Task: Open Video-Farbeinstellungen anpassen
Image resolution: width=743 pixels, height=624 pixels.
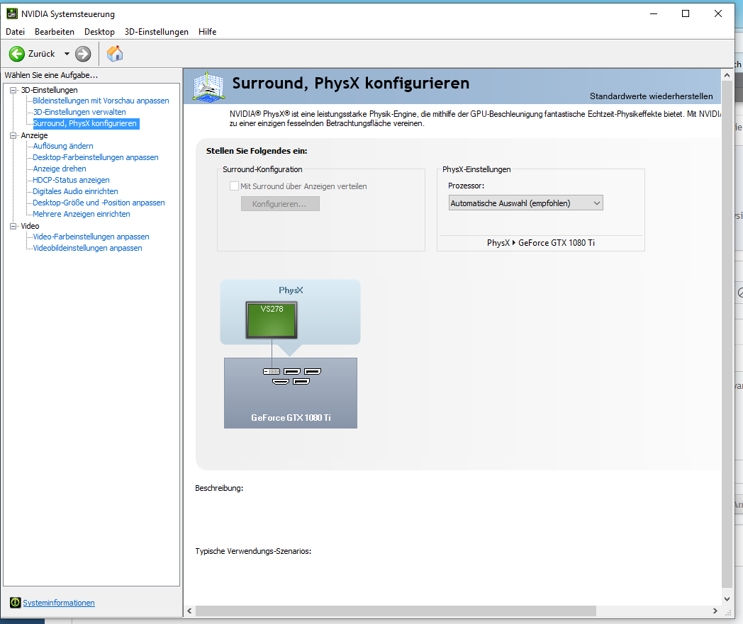Action: [91, 237]
